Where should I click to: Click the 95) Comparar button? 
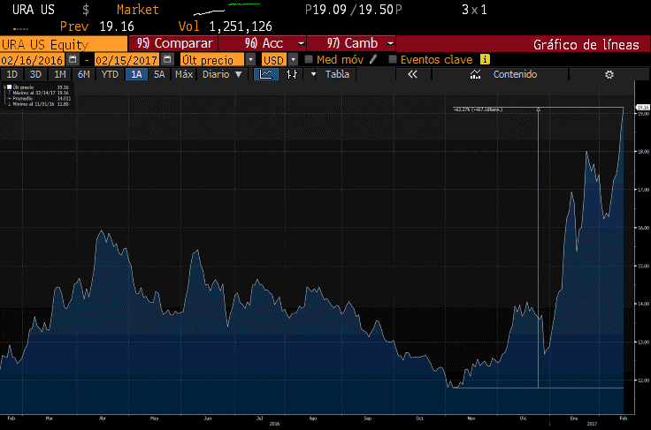click(173, 43)
